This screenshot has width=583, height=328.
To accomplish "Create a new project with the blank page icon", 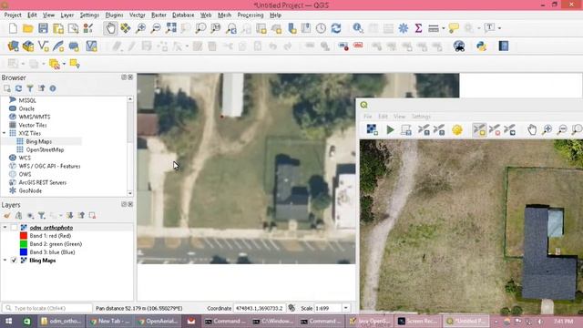I will click(13, 28).
